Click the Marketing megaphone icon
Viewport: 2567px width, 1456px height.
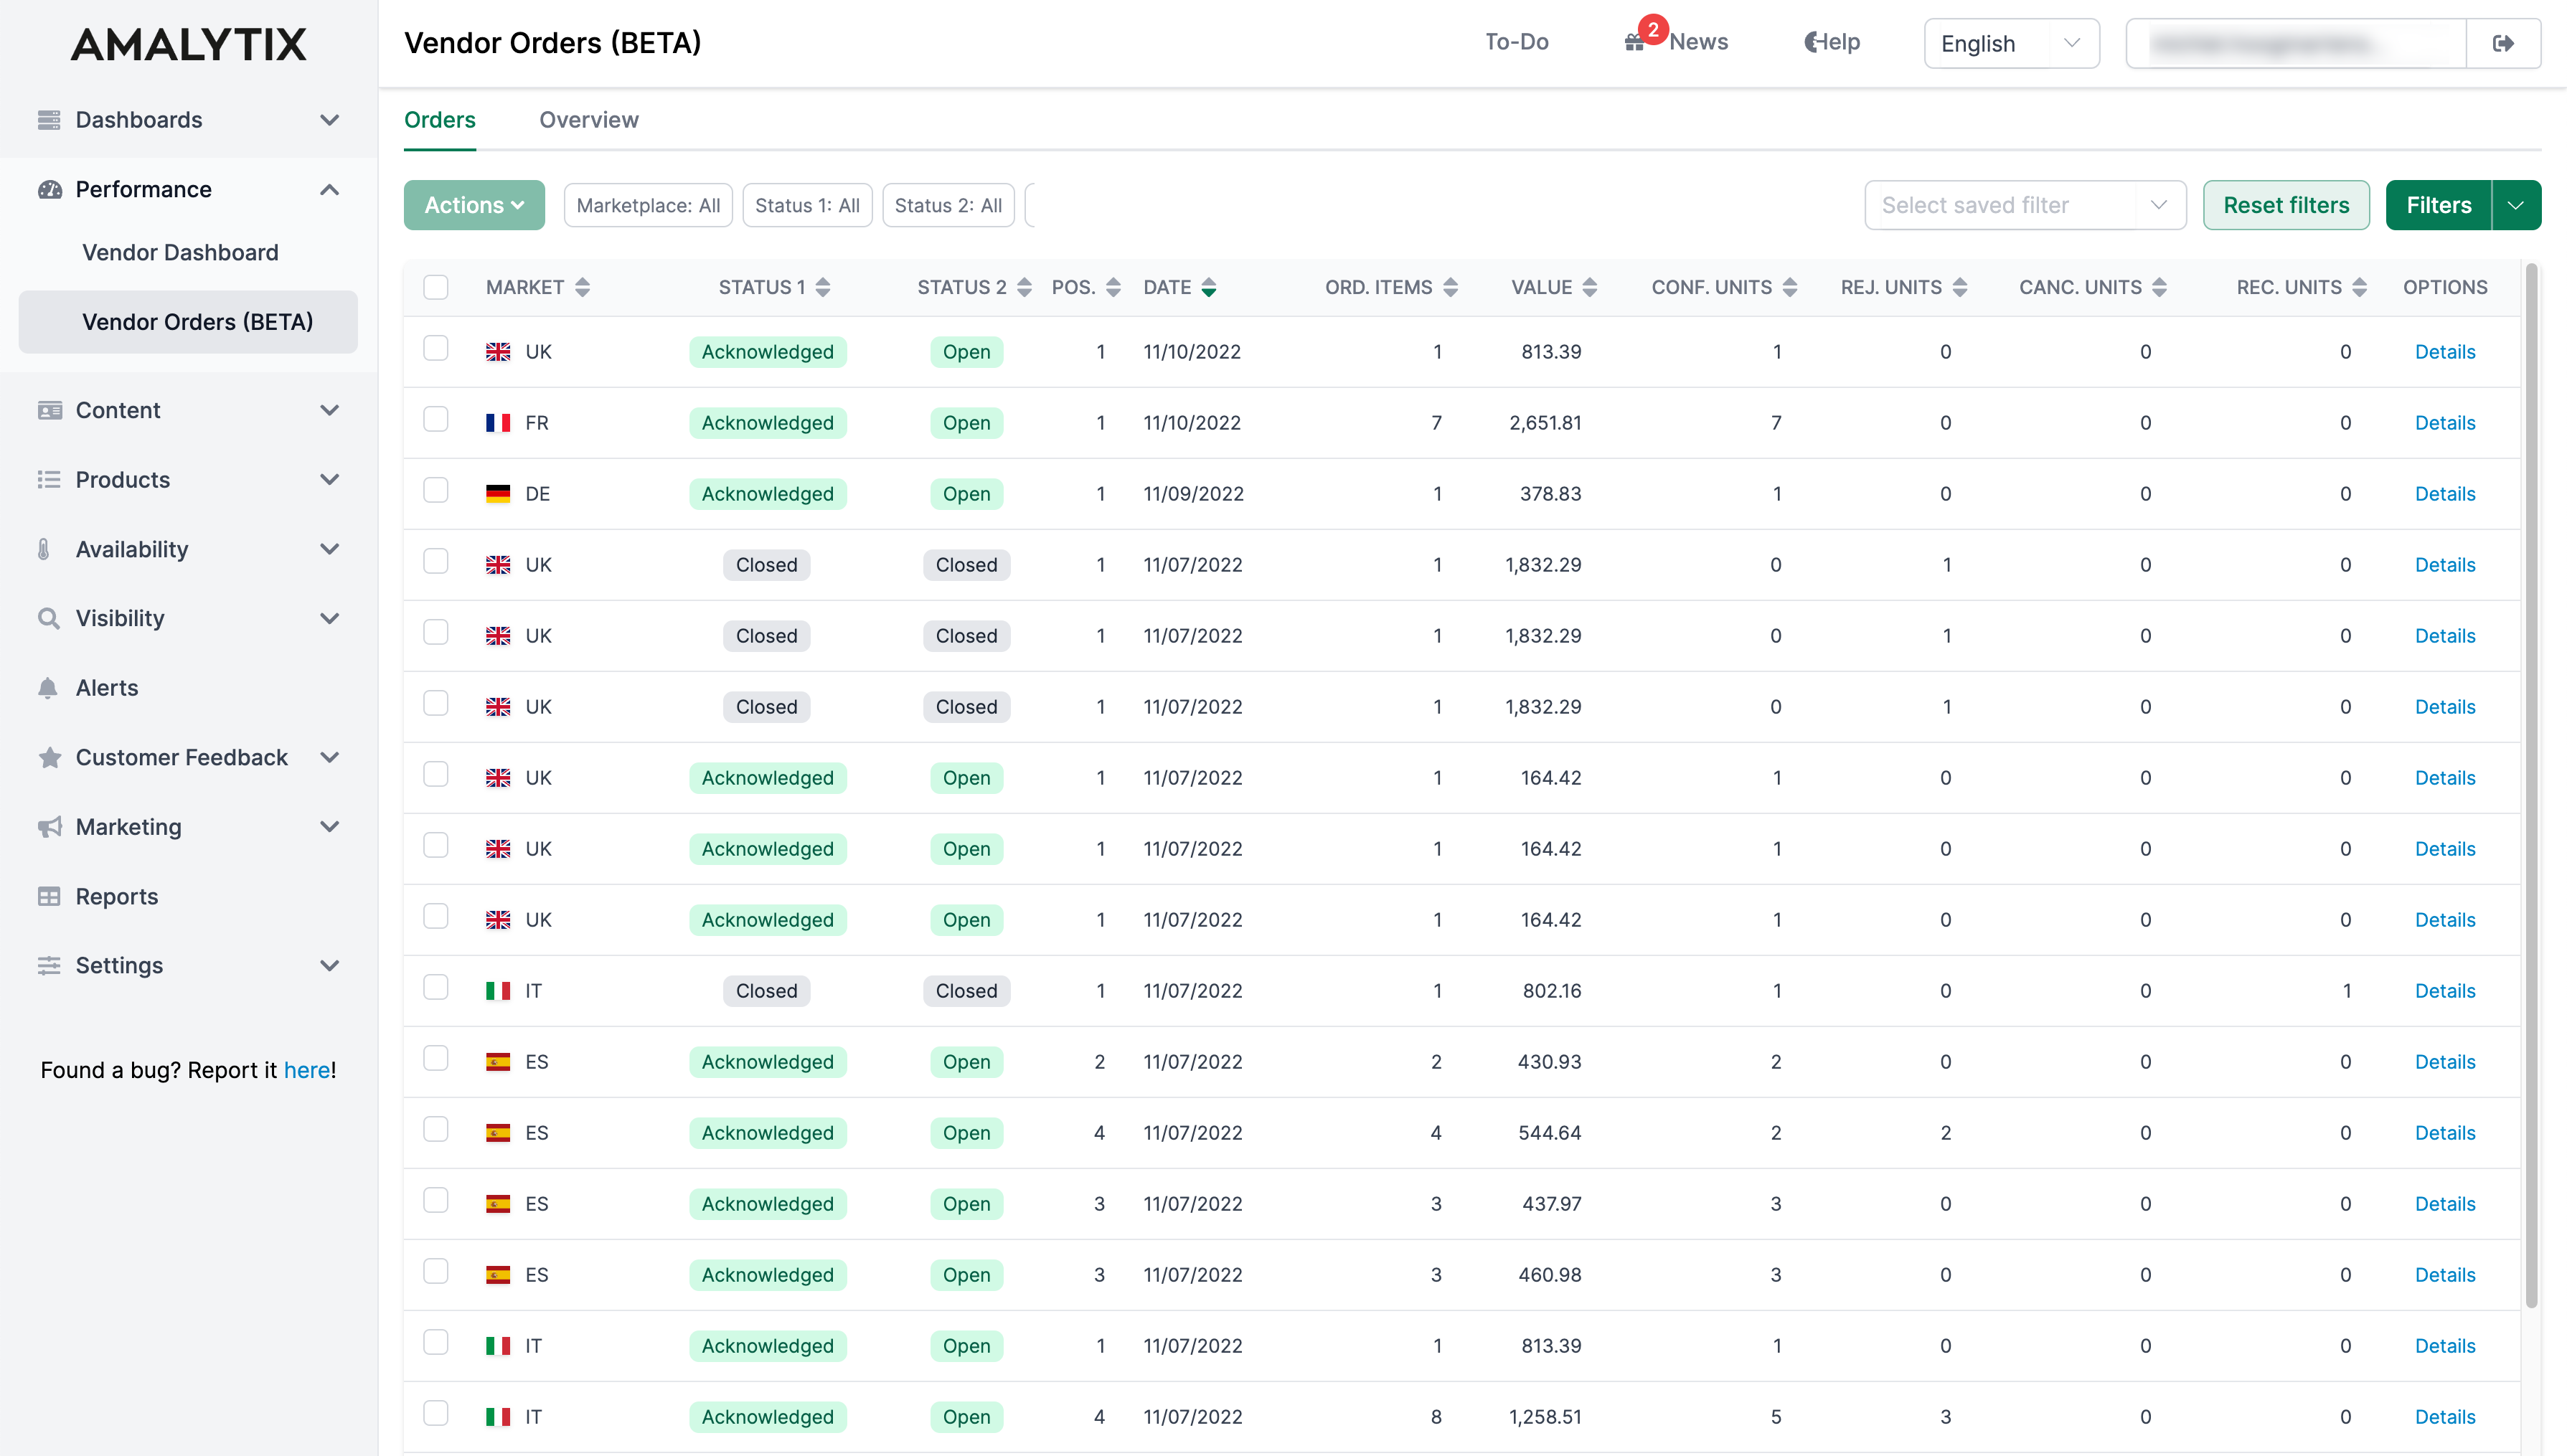click(49, 826)
